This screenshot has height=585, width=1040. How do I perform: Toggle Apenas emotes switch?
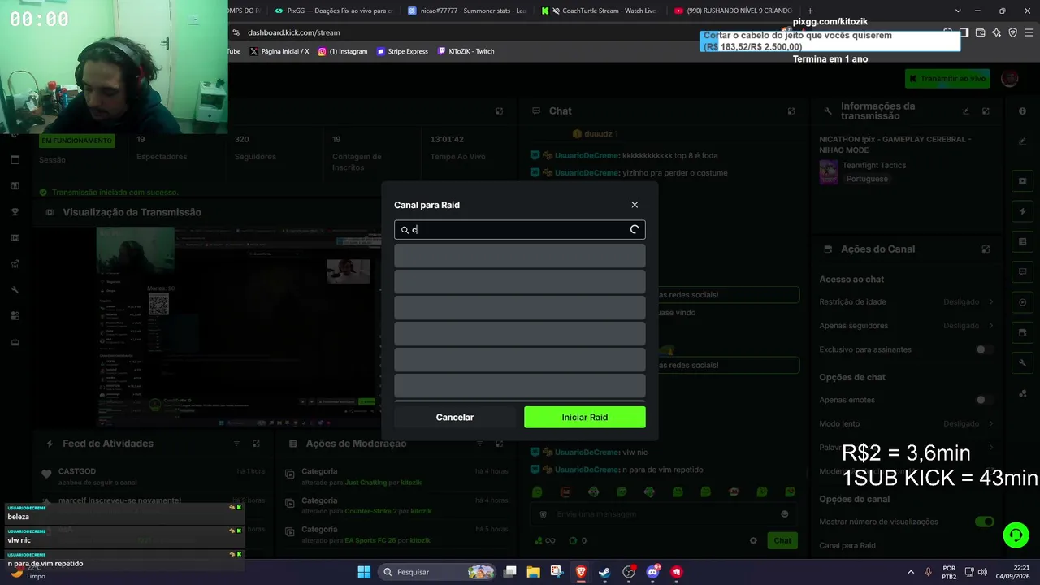(984, 400)
